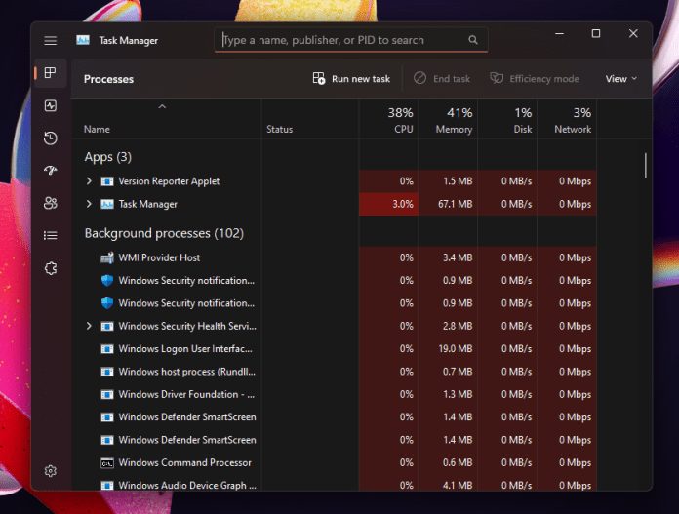Select the Apps (3) group heading
679x514 pixels.
coord(108,157)
